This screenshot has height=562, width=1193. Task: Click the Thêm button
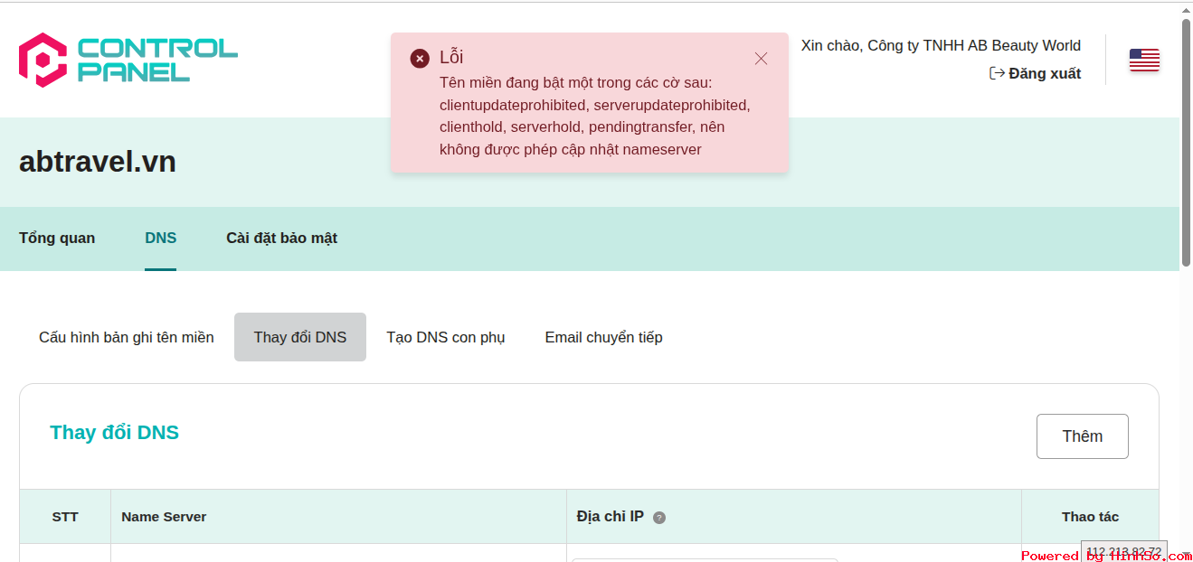point(1083,436)
